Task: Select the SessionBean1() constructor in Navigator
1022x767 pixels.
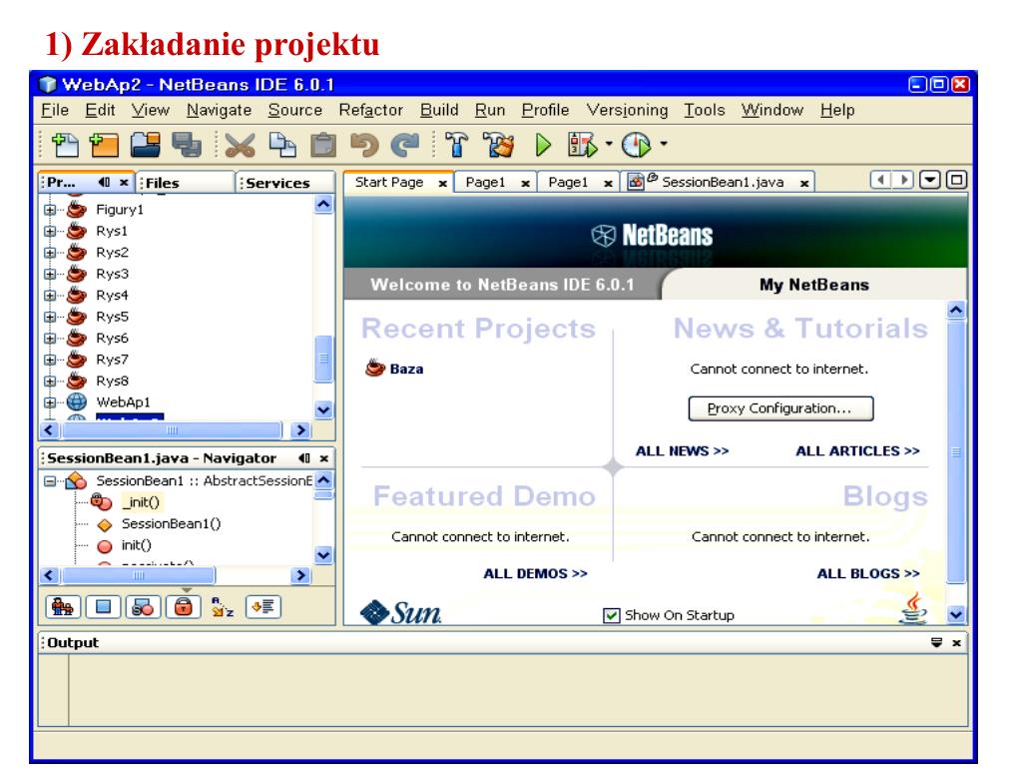Action: coord(171,523)
